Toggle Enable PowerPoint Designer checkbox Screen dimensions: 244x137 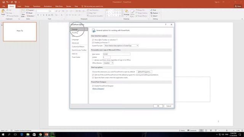click(93, 86)
